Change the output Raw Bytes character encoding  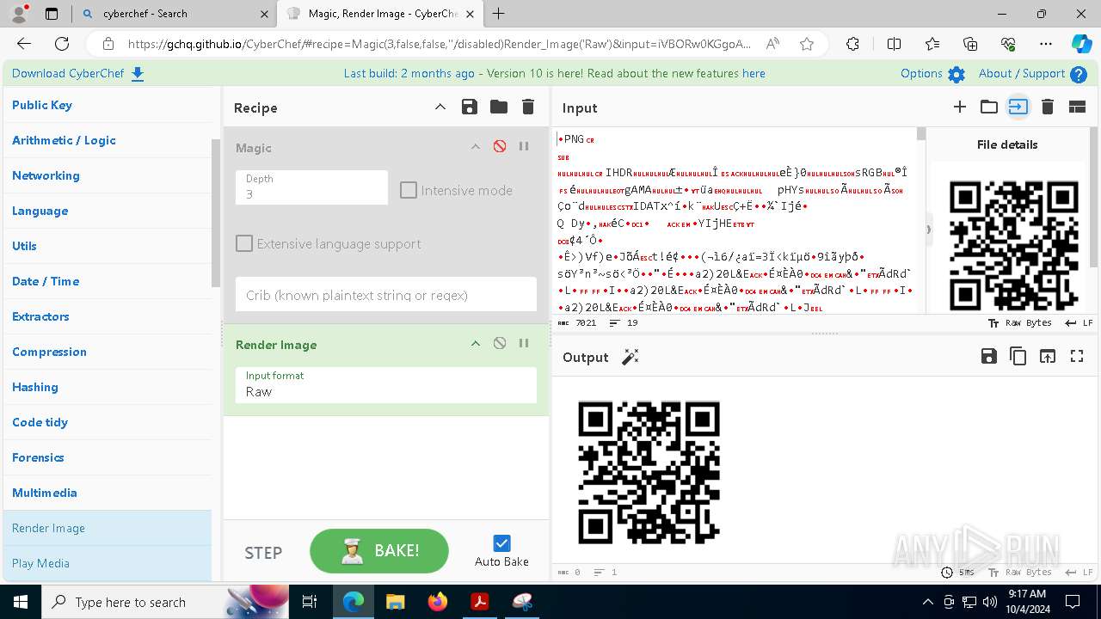pos(1019,572)
